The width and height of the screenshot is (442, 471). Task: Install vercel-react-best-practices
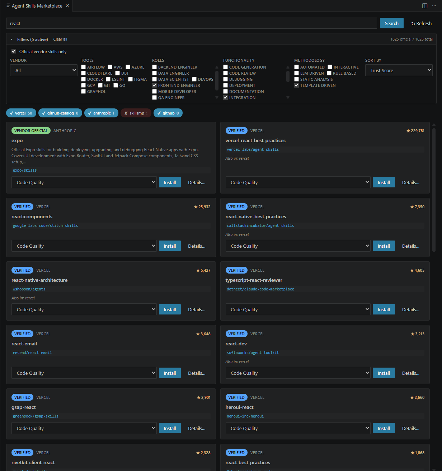point(384,182)
